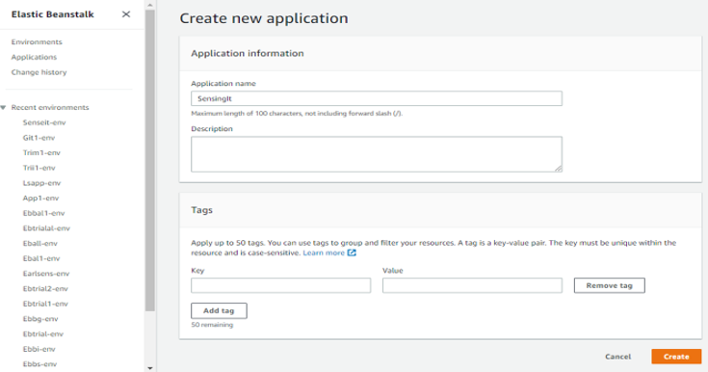Click the Description box resize handle
The width and height of the screenshot is (708, 372).
click(559, 169)
